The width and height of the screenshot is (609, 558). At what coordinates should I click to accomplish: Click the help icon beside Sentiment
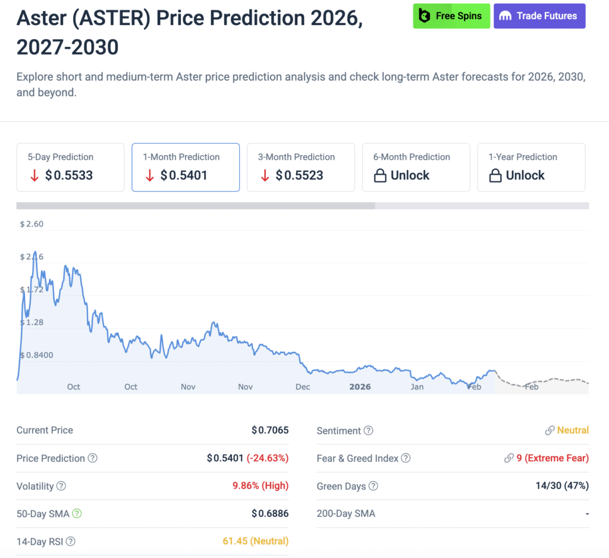click(x=367, y=430)
